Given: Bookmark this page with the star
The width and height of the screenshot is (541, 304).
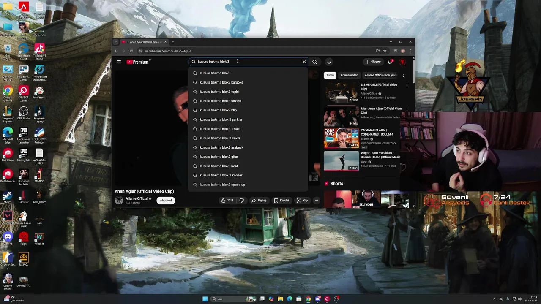Looking at the screenshot, I should (x=385, y=51).
